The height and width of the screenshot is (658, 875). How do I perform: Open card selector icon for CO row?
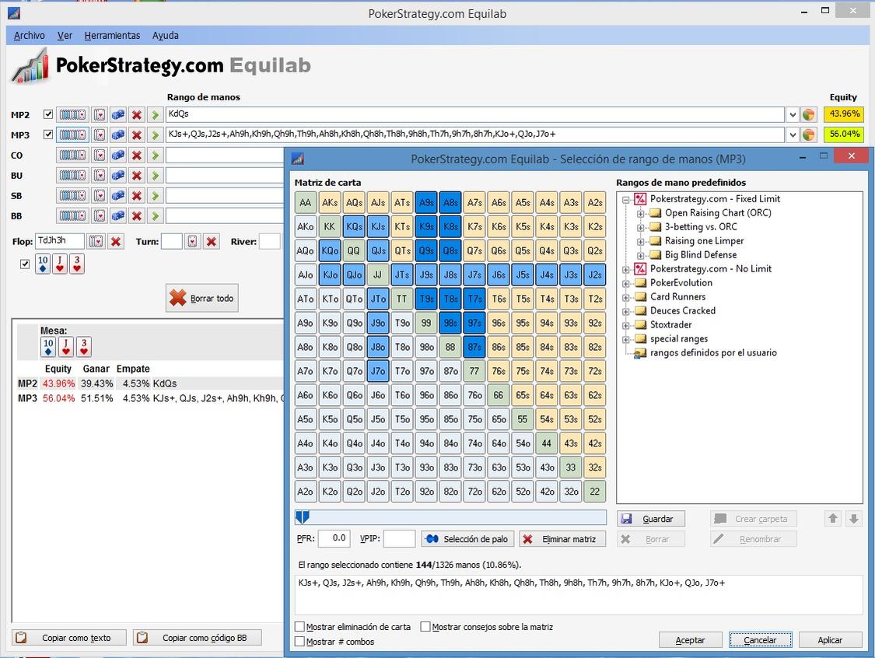click(x=100, y=155)
